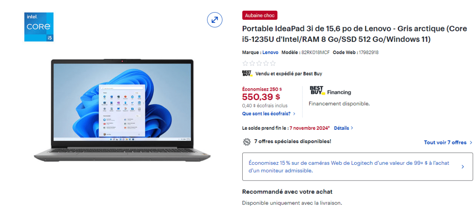Open the Lenovo brand link
This screenshot has width=475, height=207.
[270, 52]
